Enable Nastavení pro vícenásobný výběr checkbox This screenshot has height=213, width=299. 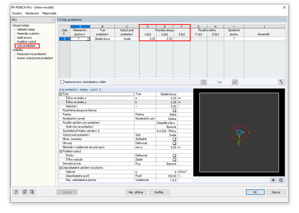click(62, 82)
